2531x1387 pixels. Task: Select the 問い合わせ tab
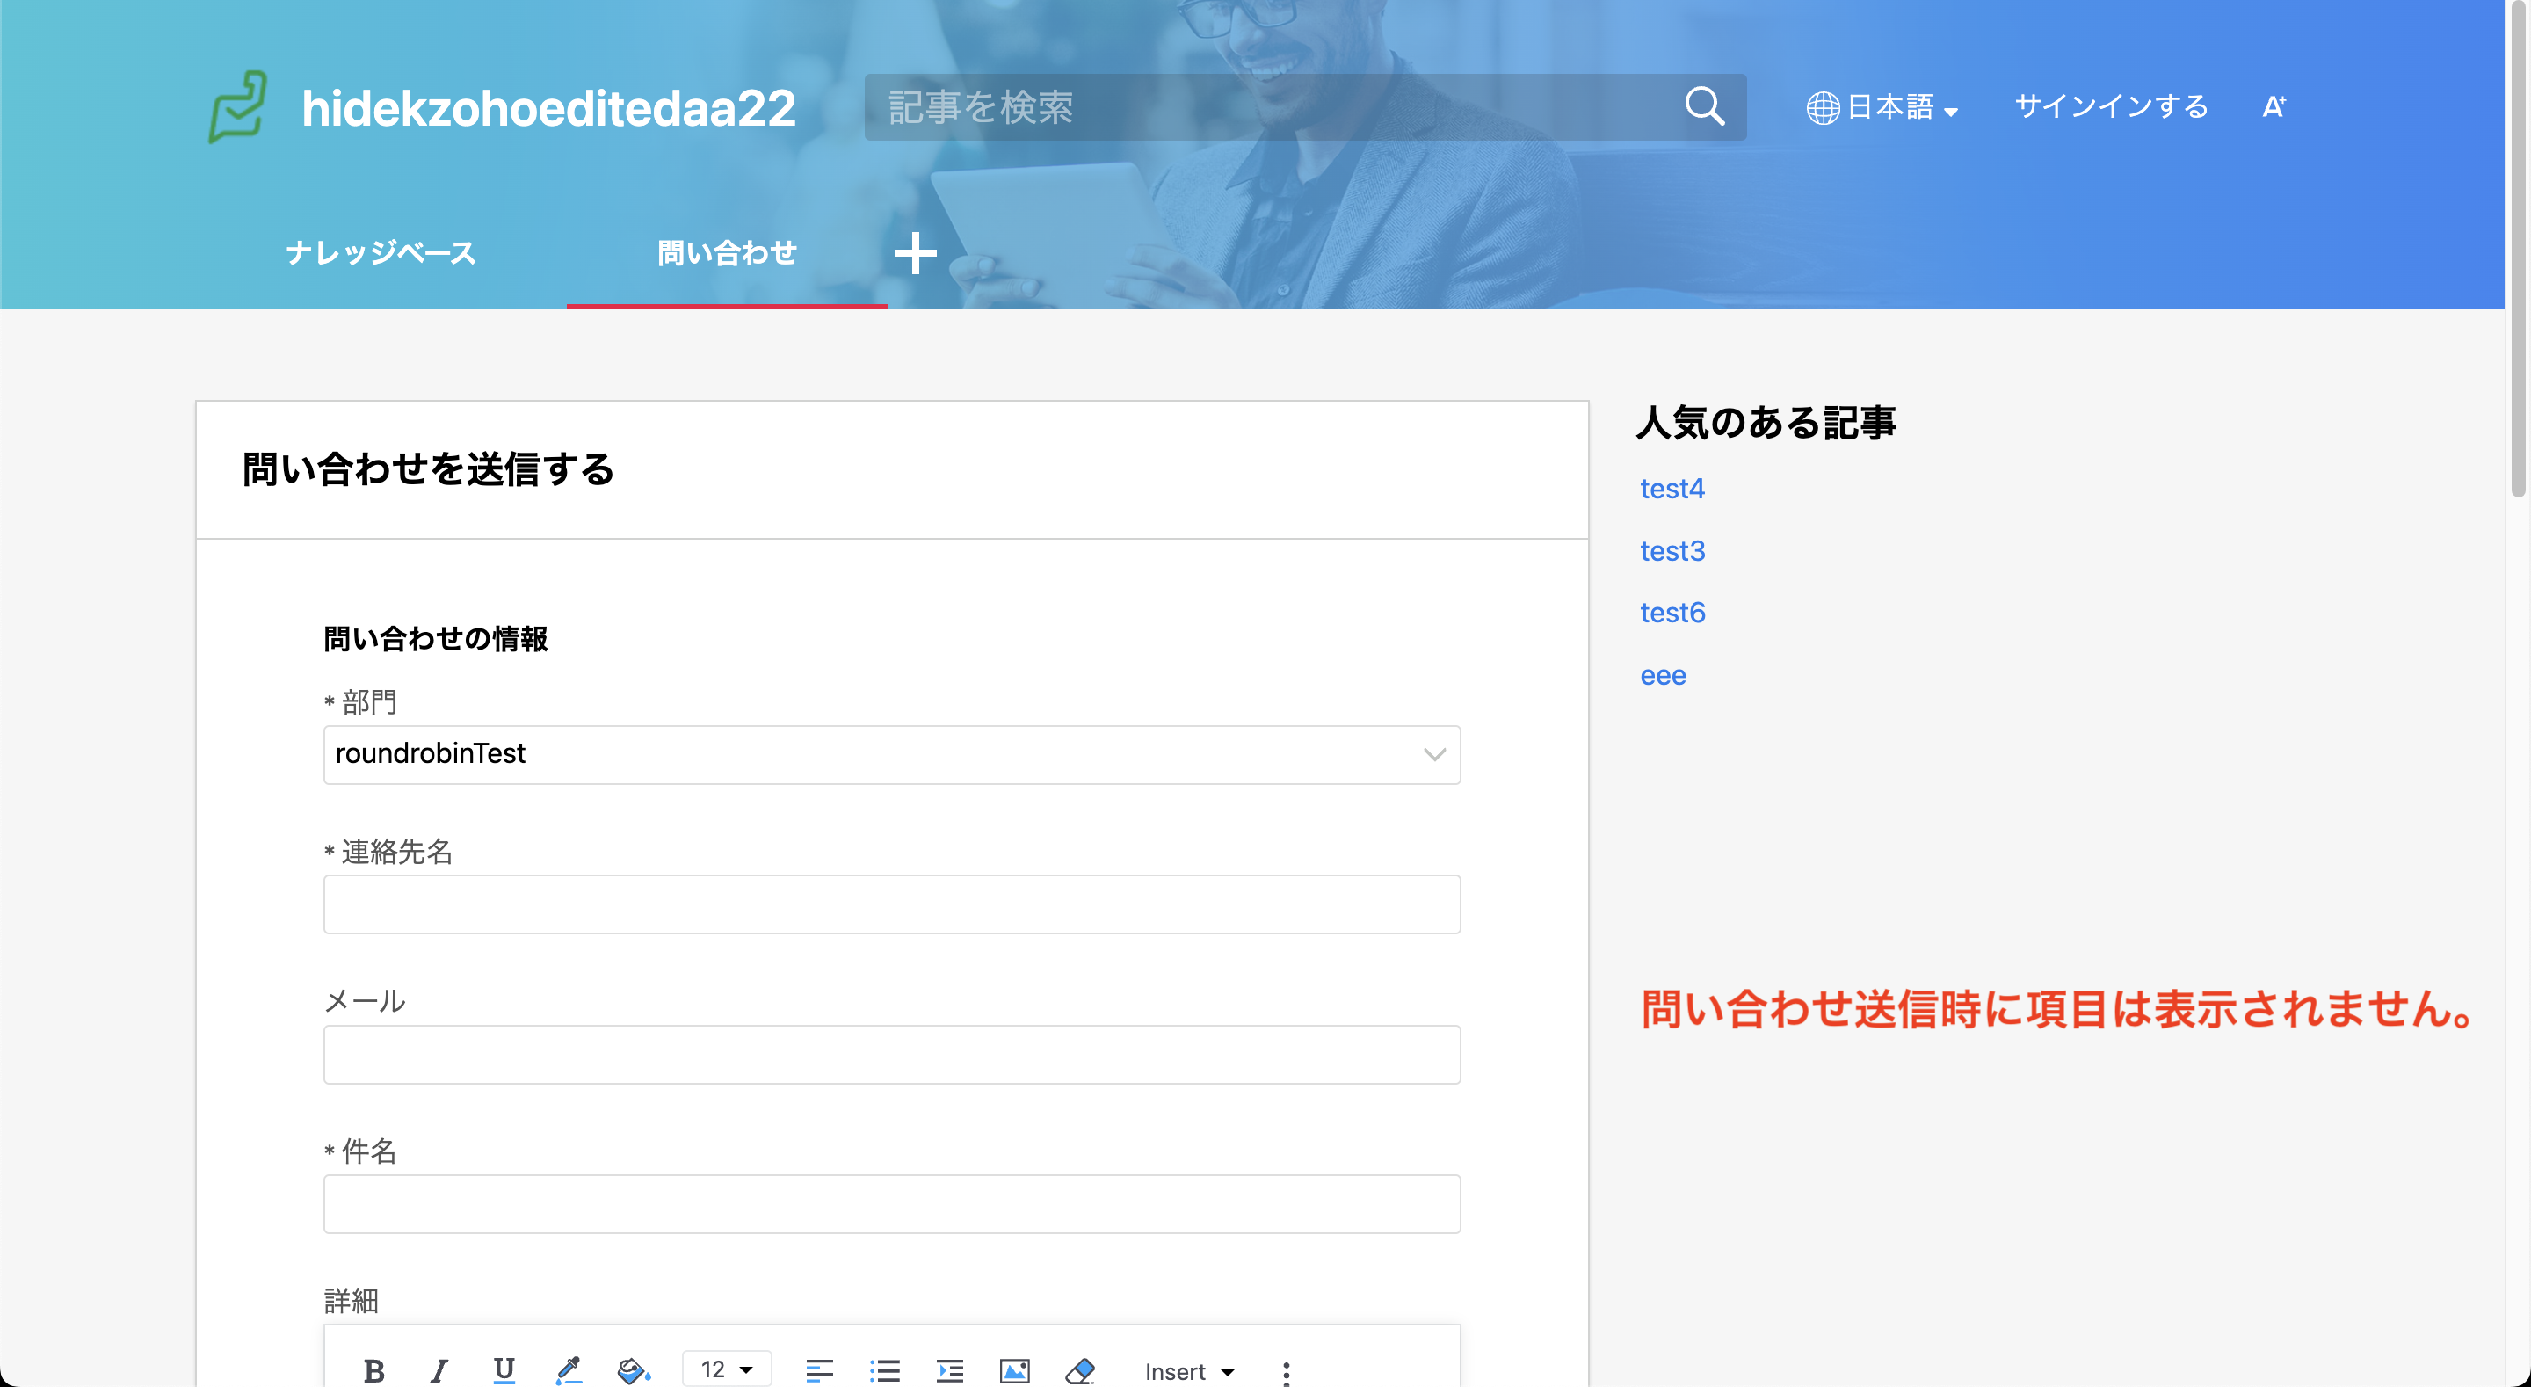726,252
